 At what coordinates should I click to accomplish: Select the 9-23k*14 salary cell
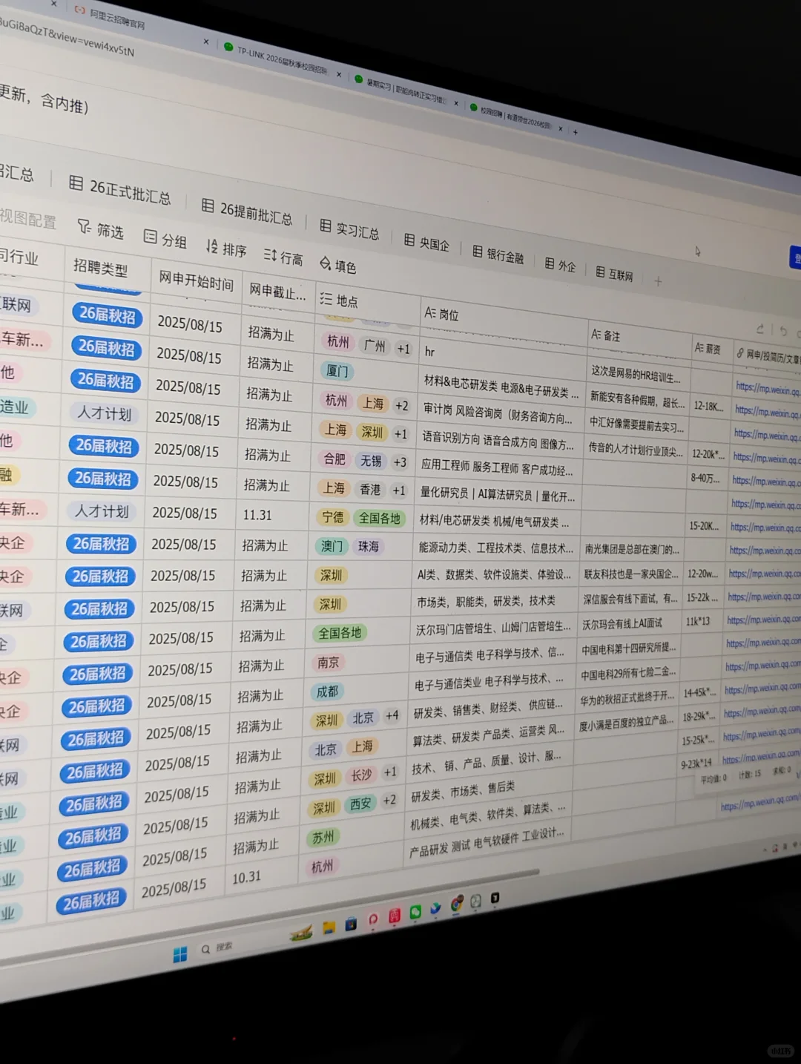coord(698,762)
